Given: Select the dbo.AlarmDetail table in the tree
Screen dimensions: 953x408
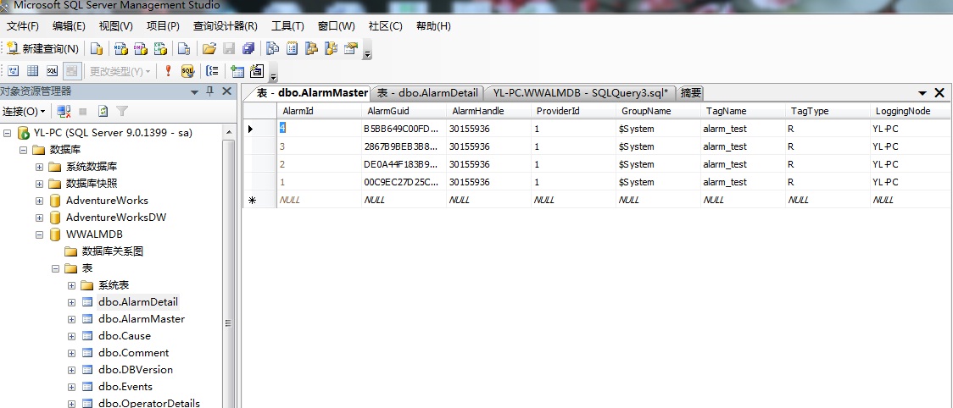Looking at the screenshot, I should tap(138, 301).
